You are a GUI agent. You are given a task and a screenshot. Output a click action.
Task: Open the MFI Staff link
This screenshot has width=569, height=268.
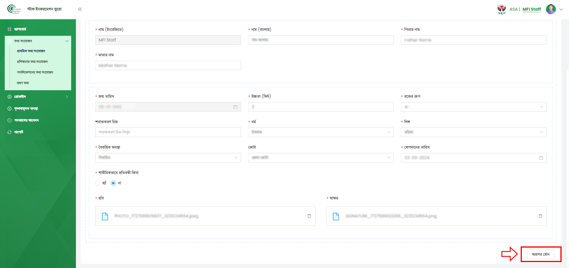pyautogui.click(x=532, y=9)
